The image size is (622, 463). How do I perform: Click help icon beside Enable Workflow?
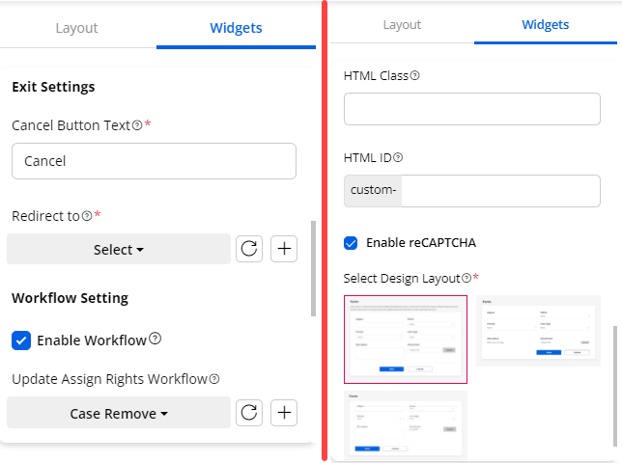click(x=155, y=340)
